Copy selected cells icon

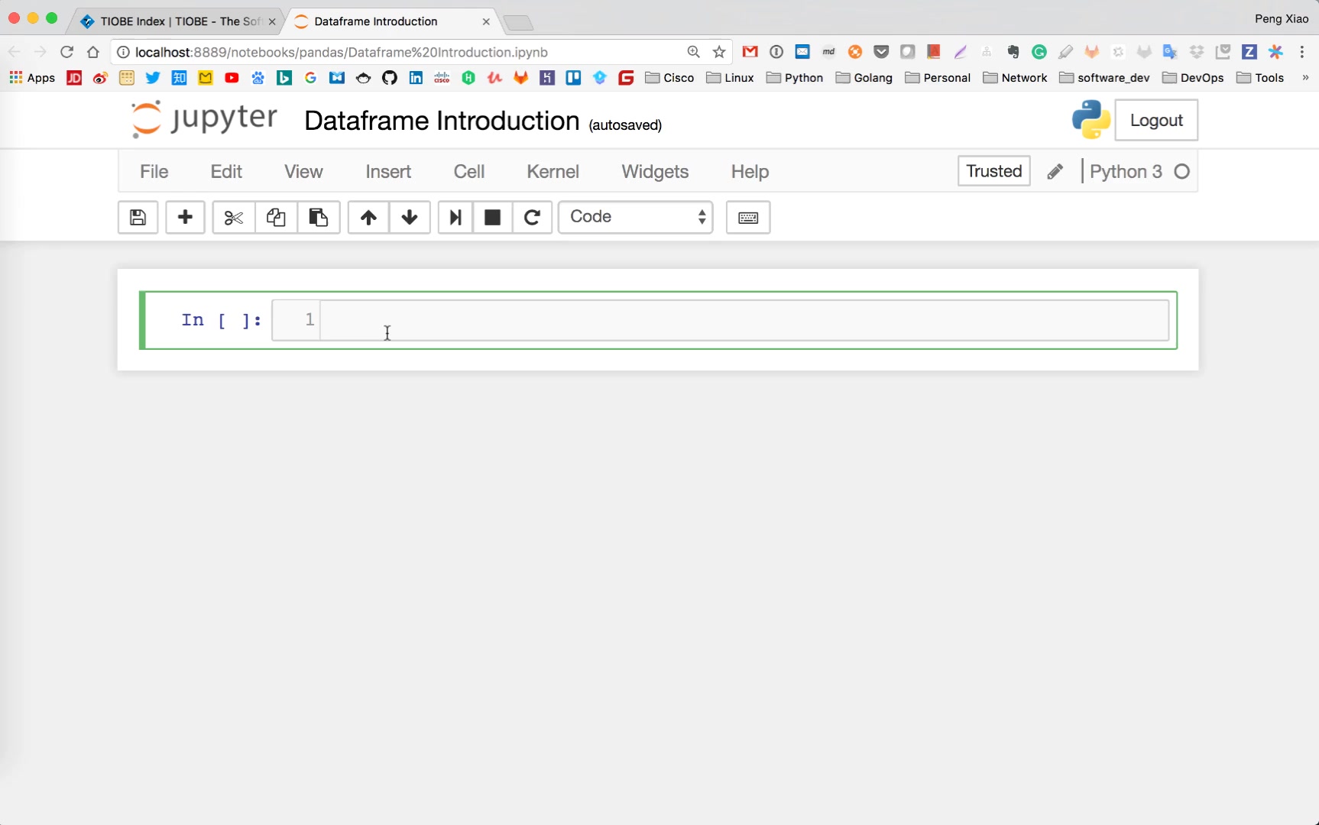tap(276, 218)
